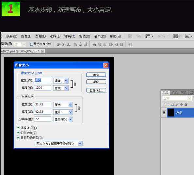Open document width unit 厘米 dropdown
Screen dimensions: 194x175
pyautogui.click(x=63, y=105)
